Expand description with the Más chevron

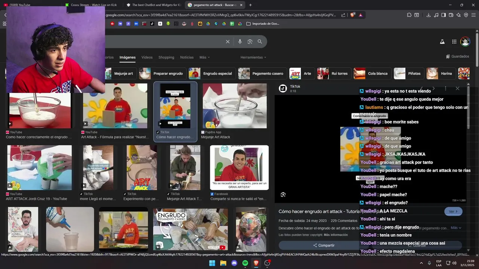pos(456,228)
